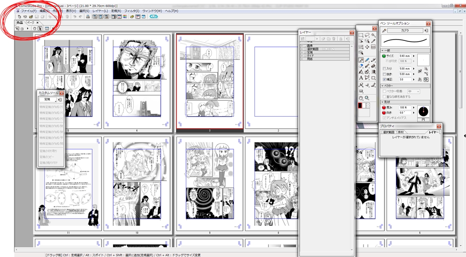466x257 pixels.
Task: Click the hand tool under the tabs
Action: 34,29
